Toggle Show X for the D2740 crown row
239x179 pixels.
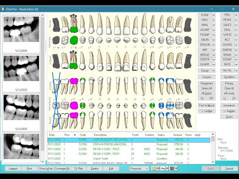188,144
